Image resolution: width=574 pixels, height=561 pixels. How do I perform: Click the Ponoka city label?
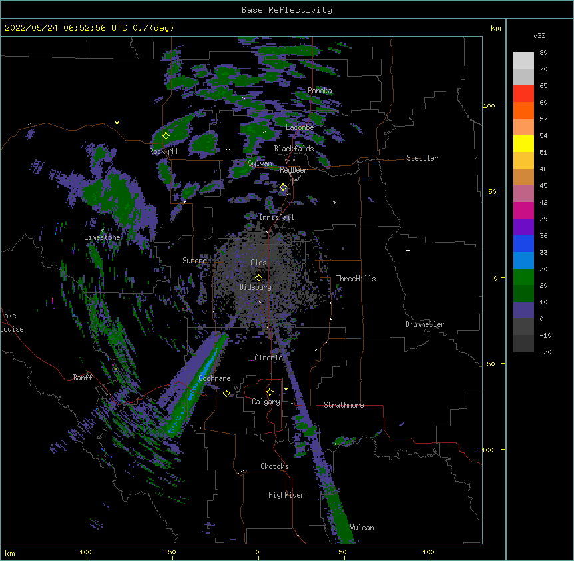320,91
